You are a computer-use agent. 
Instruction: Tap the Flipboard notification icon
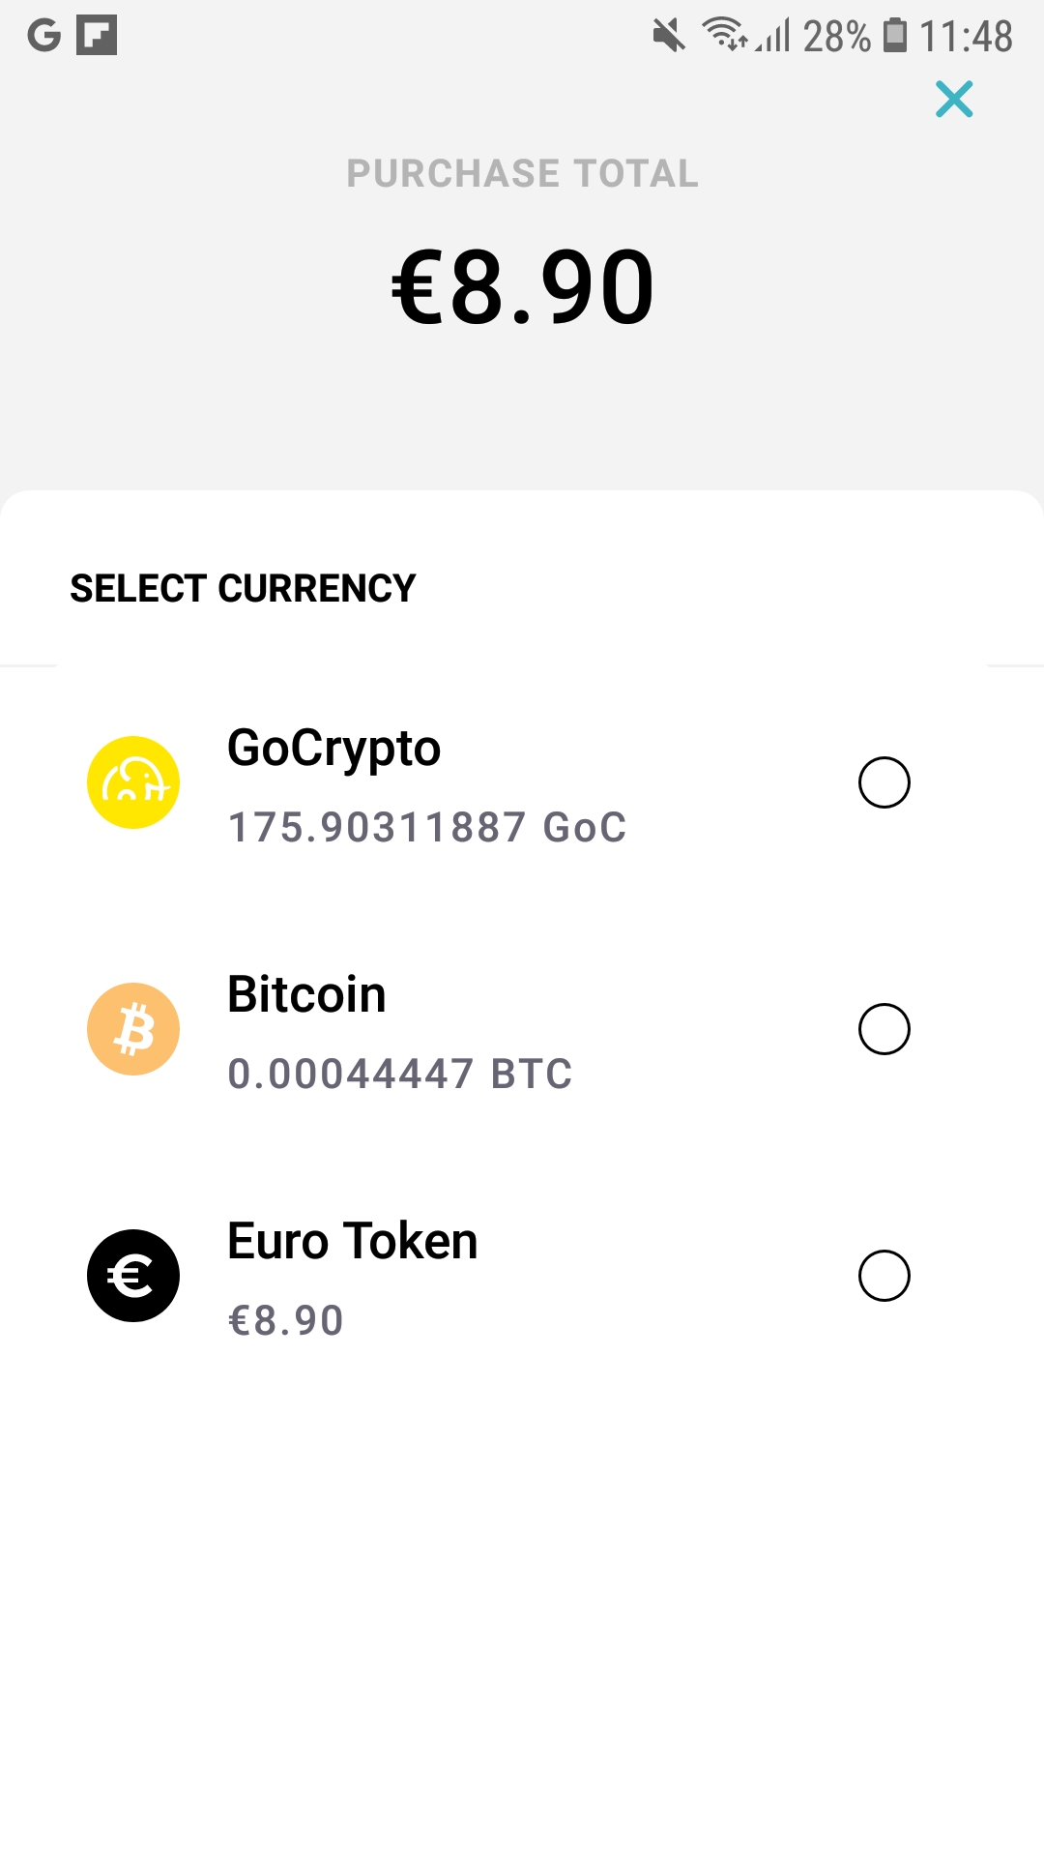tap(97, 36)
